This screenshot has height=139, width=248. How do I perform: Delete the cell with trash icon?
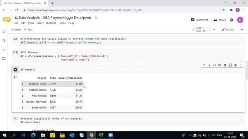[x=235, y=65]
